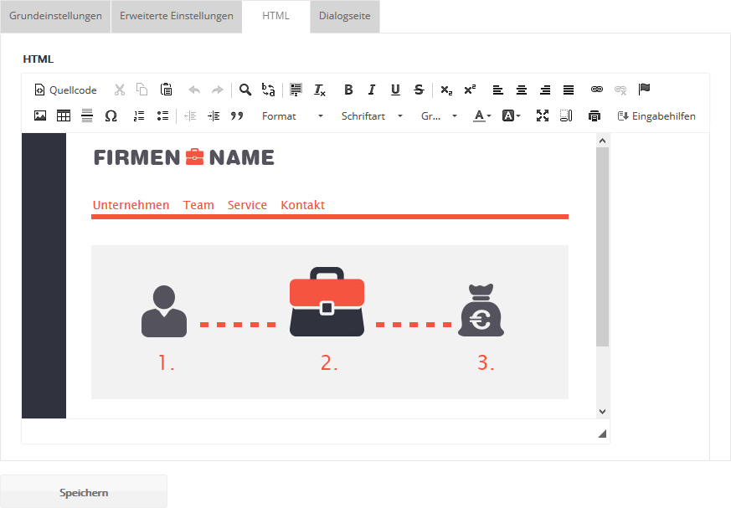Toggle Quellcode source view
Screen dimensions: 731x508
tap(65, 90)
